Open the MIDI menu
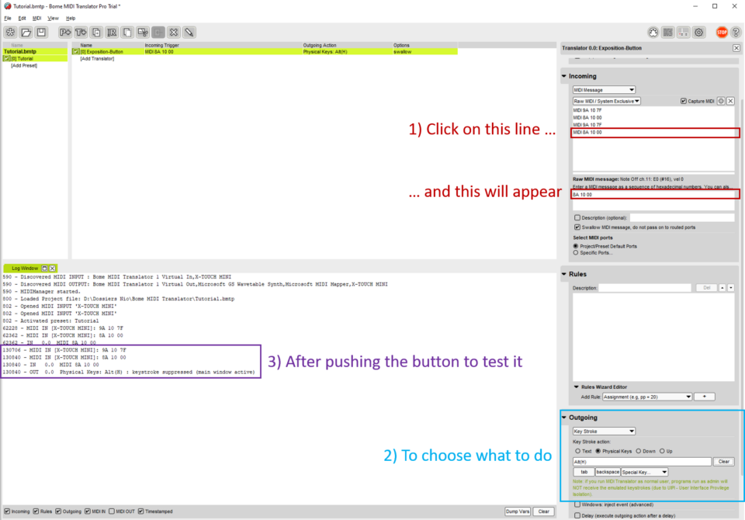This screenshot has width=745, height=520. 36,18
